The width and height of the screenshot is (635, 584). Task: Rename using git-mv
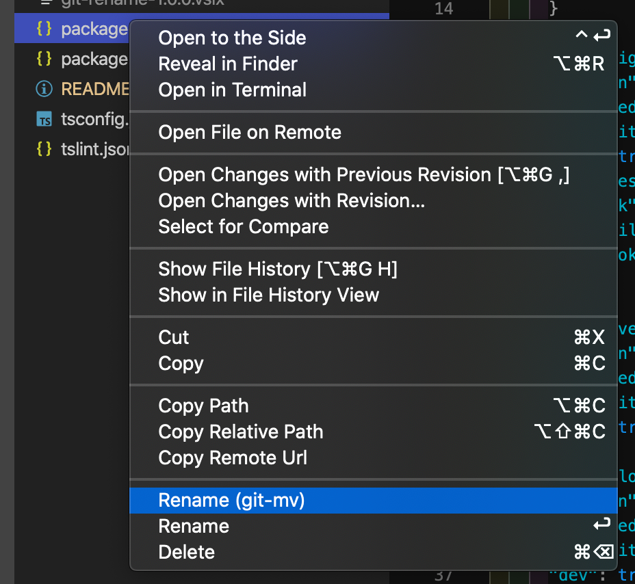[x=232, y=500]
